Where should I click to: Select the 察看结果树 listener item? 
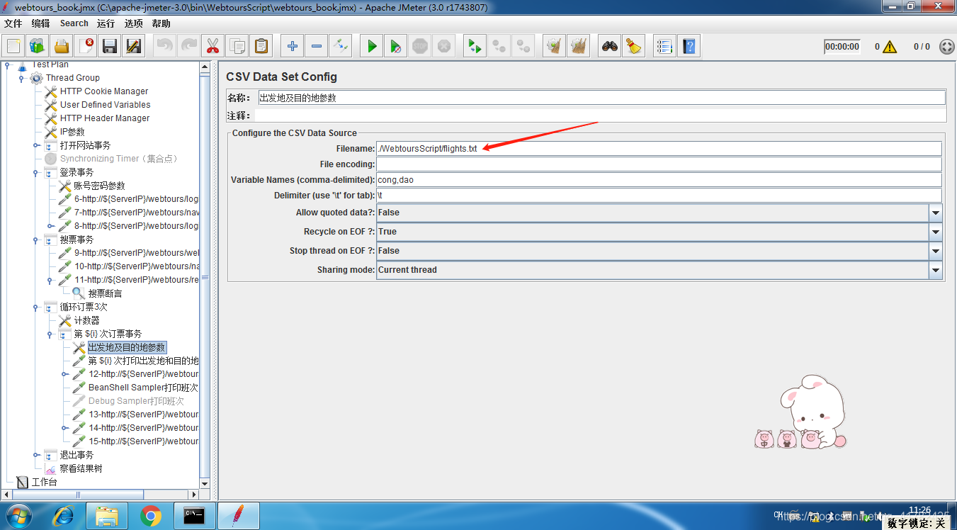pos(81,468)
